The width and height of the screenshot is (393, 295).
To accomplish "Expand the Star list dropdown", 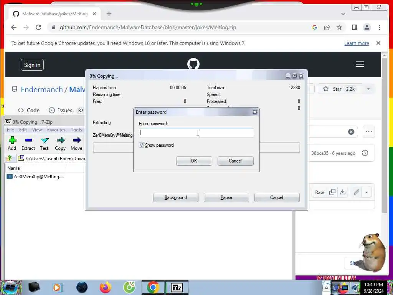I will click(368, 89).
